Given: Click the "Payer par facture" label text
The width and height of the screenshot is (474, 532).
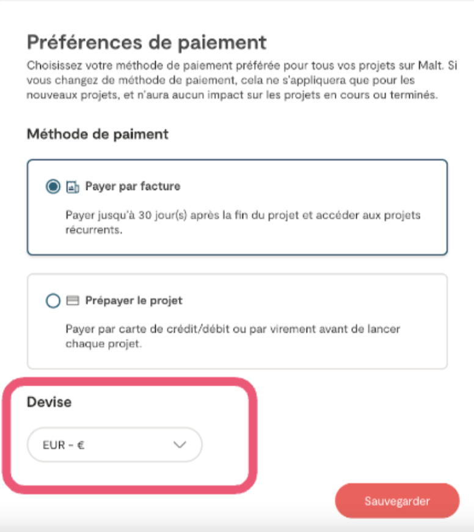Looking at the screenshot, I should (133, 186).
